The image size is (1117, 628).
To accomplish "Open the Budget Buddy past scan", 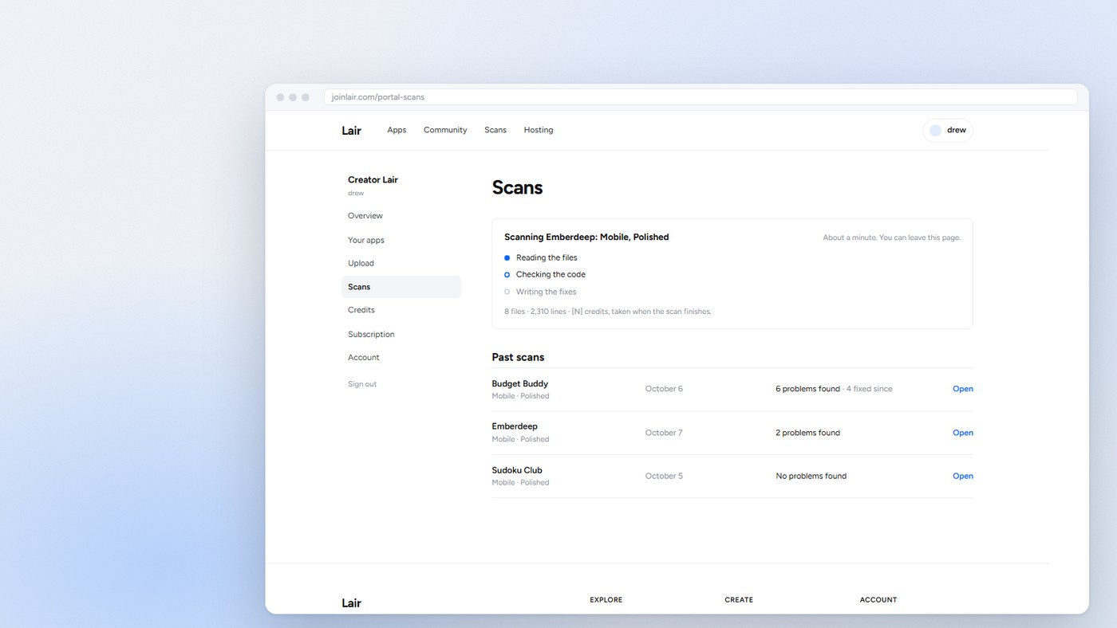I will coord(963,389).
